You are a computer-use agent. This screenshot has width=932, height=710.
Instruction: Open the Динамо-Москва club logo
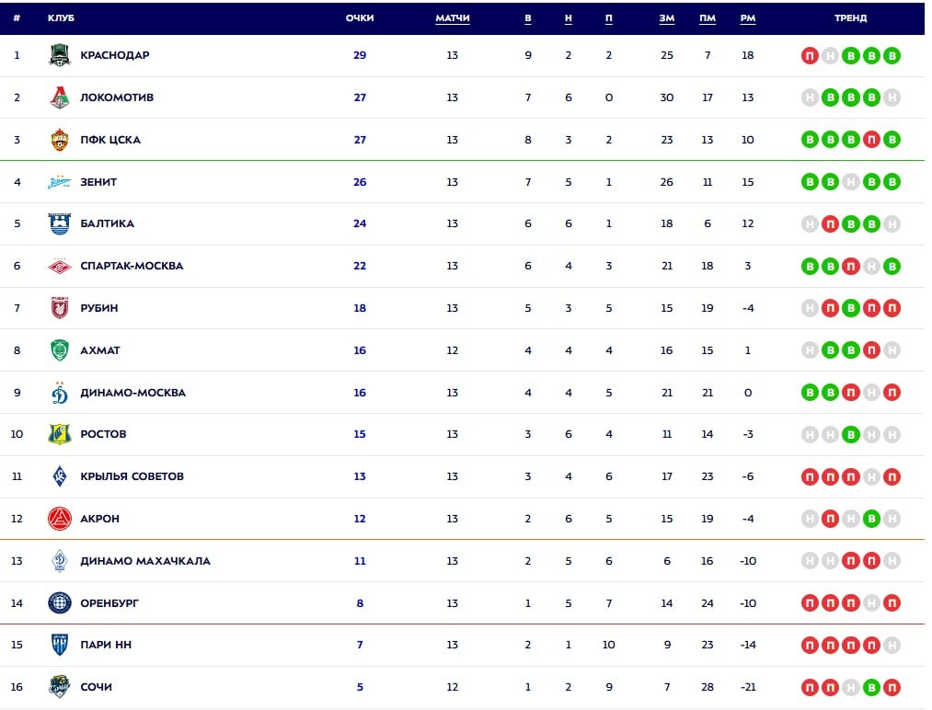click(x=59, y=393)
